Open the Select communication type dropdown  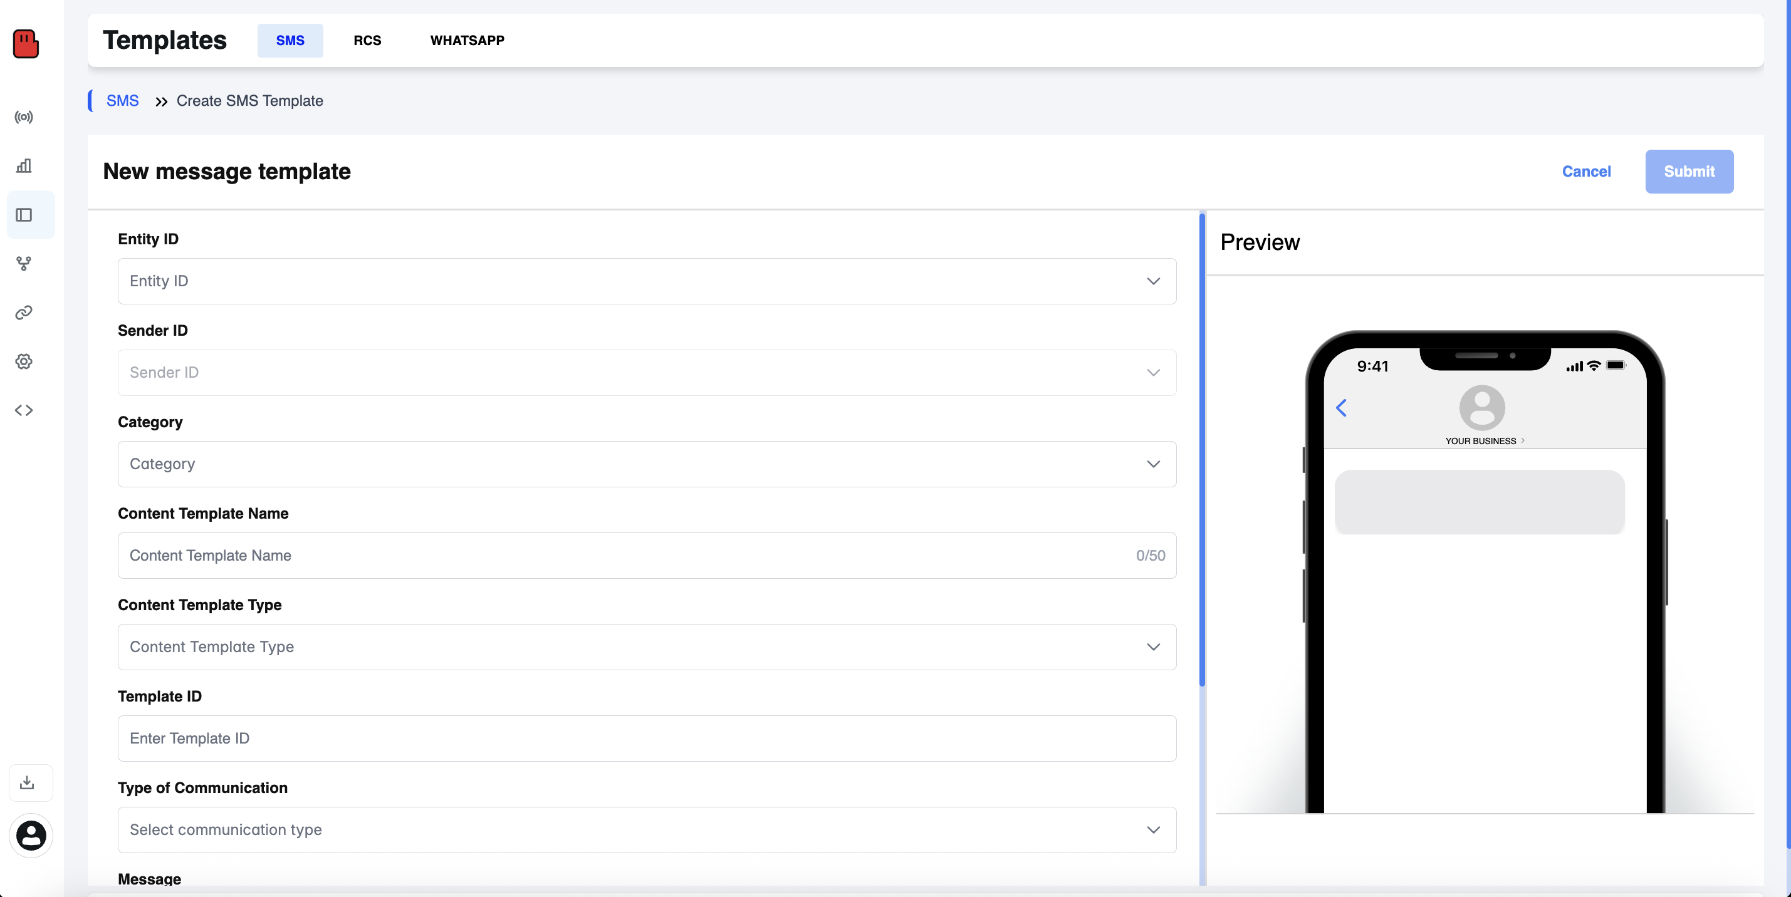[647, 829]
